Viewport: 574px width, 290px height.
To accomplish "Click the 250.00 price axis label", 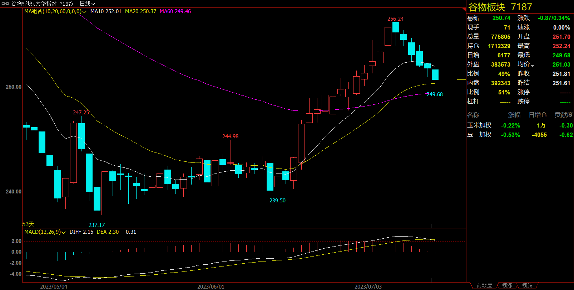I will 14,87.
